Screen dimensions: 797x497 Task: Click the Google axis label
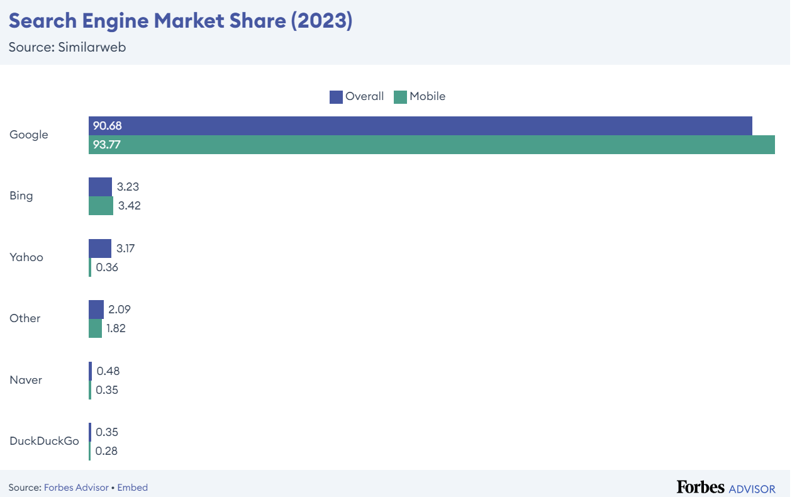[29, 135]
